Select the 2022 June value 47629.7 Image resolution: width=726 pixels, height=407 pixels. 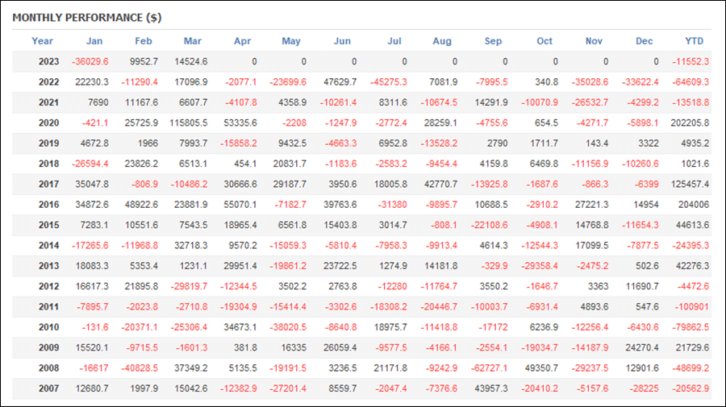[340, 82]
